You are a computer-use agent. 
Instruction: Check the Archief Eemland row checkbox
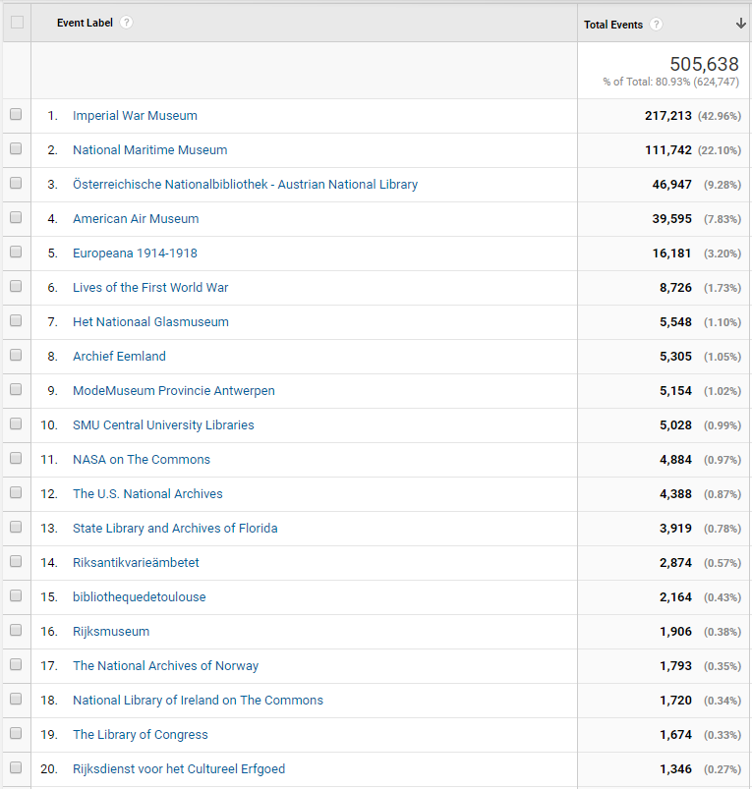pos(16,356)
